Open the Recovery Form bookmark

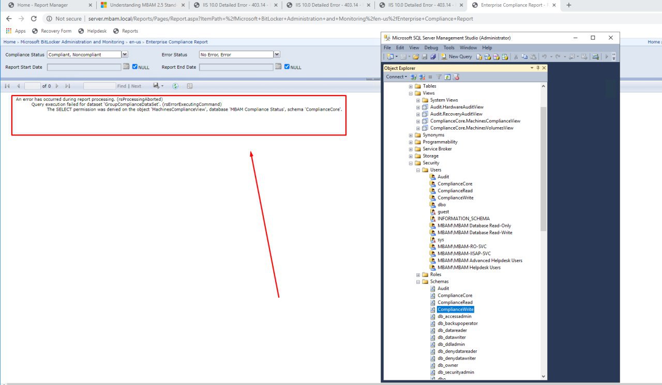point(52,31)
